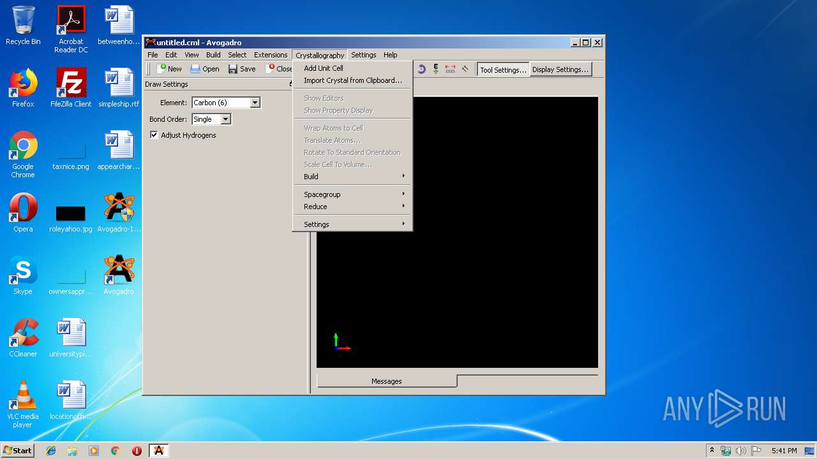This screenshot has width=817, height=459.
Task: Open Chrome from the taskbar
Action: [115, 451]
